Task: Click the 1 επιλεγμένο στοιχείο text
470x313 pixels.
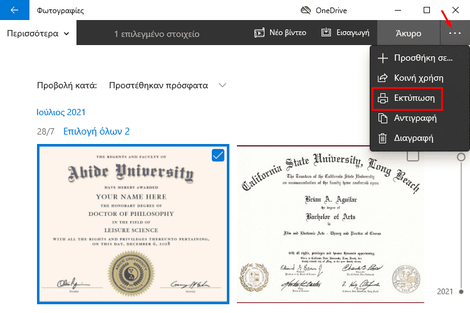Action: (x=157, y=34)
